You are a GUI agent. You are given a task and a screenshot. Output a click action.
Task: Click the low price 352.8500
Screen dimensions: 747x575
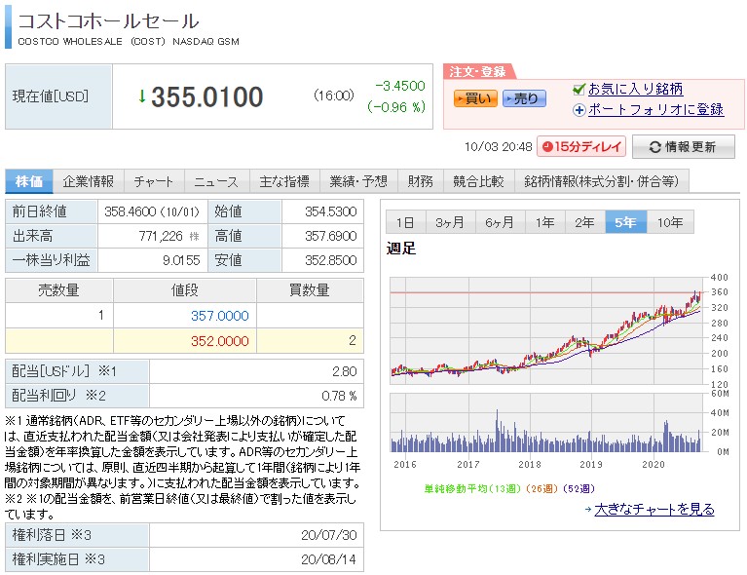coord(330,260)
